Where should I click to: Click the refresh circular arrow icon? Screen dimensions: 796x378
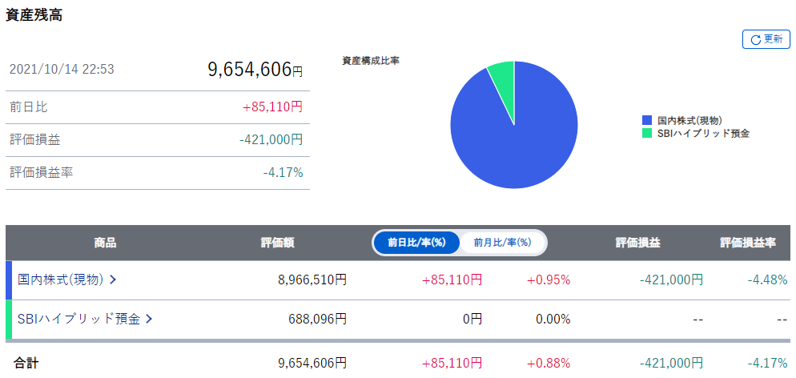(755, 39)
